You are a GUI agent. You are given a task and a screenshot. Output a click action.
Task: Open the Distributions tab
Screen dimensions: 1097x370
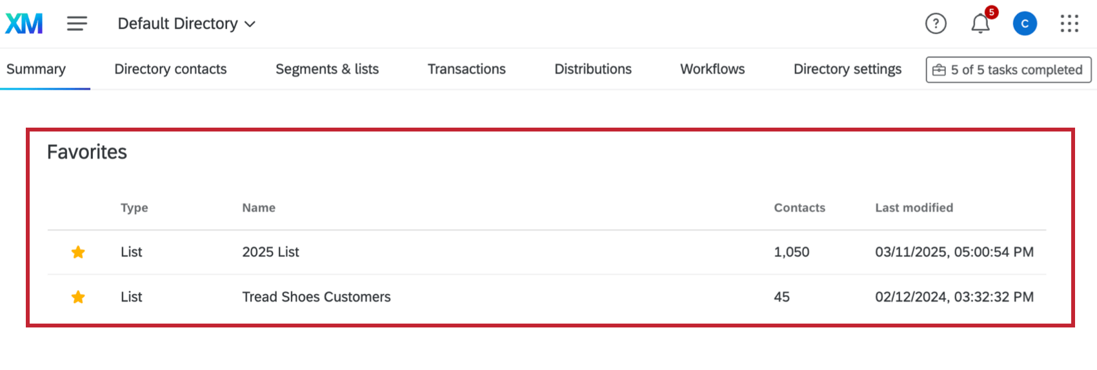(x=593, y=69)
